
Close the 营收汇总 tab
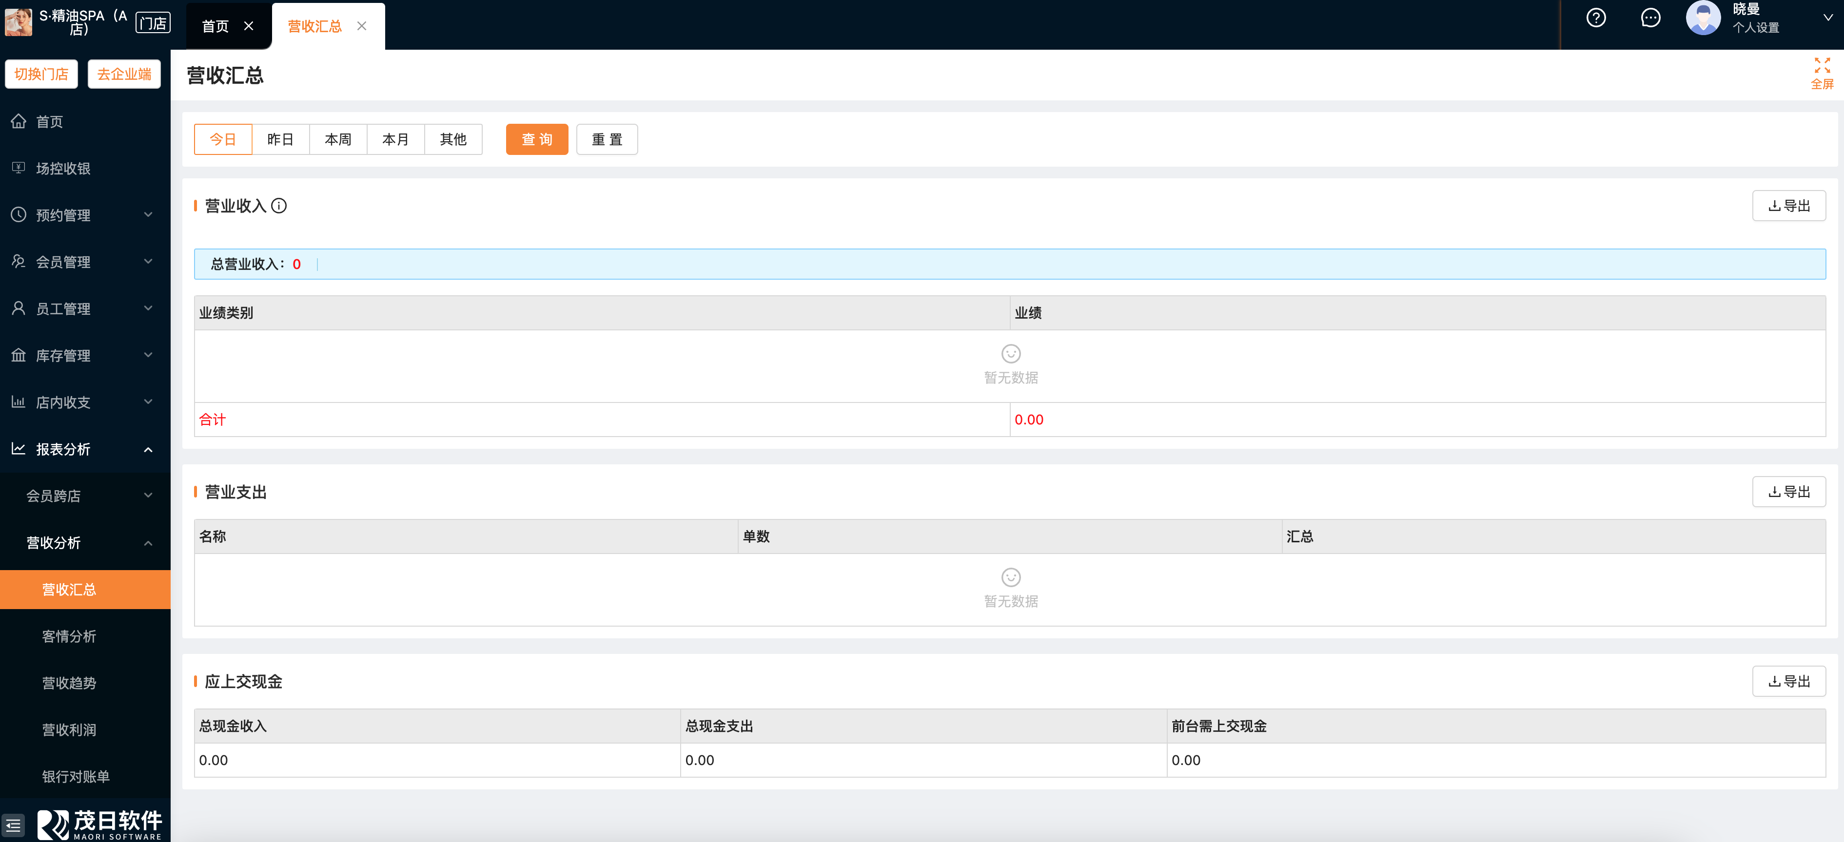point(361,26)
